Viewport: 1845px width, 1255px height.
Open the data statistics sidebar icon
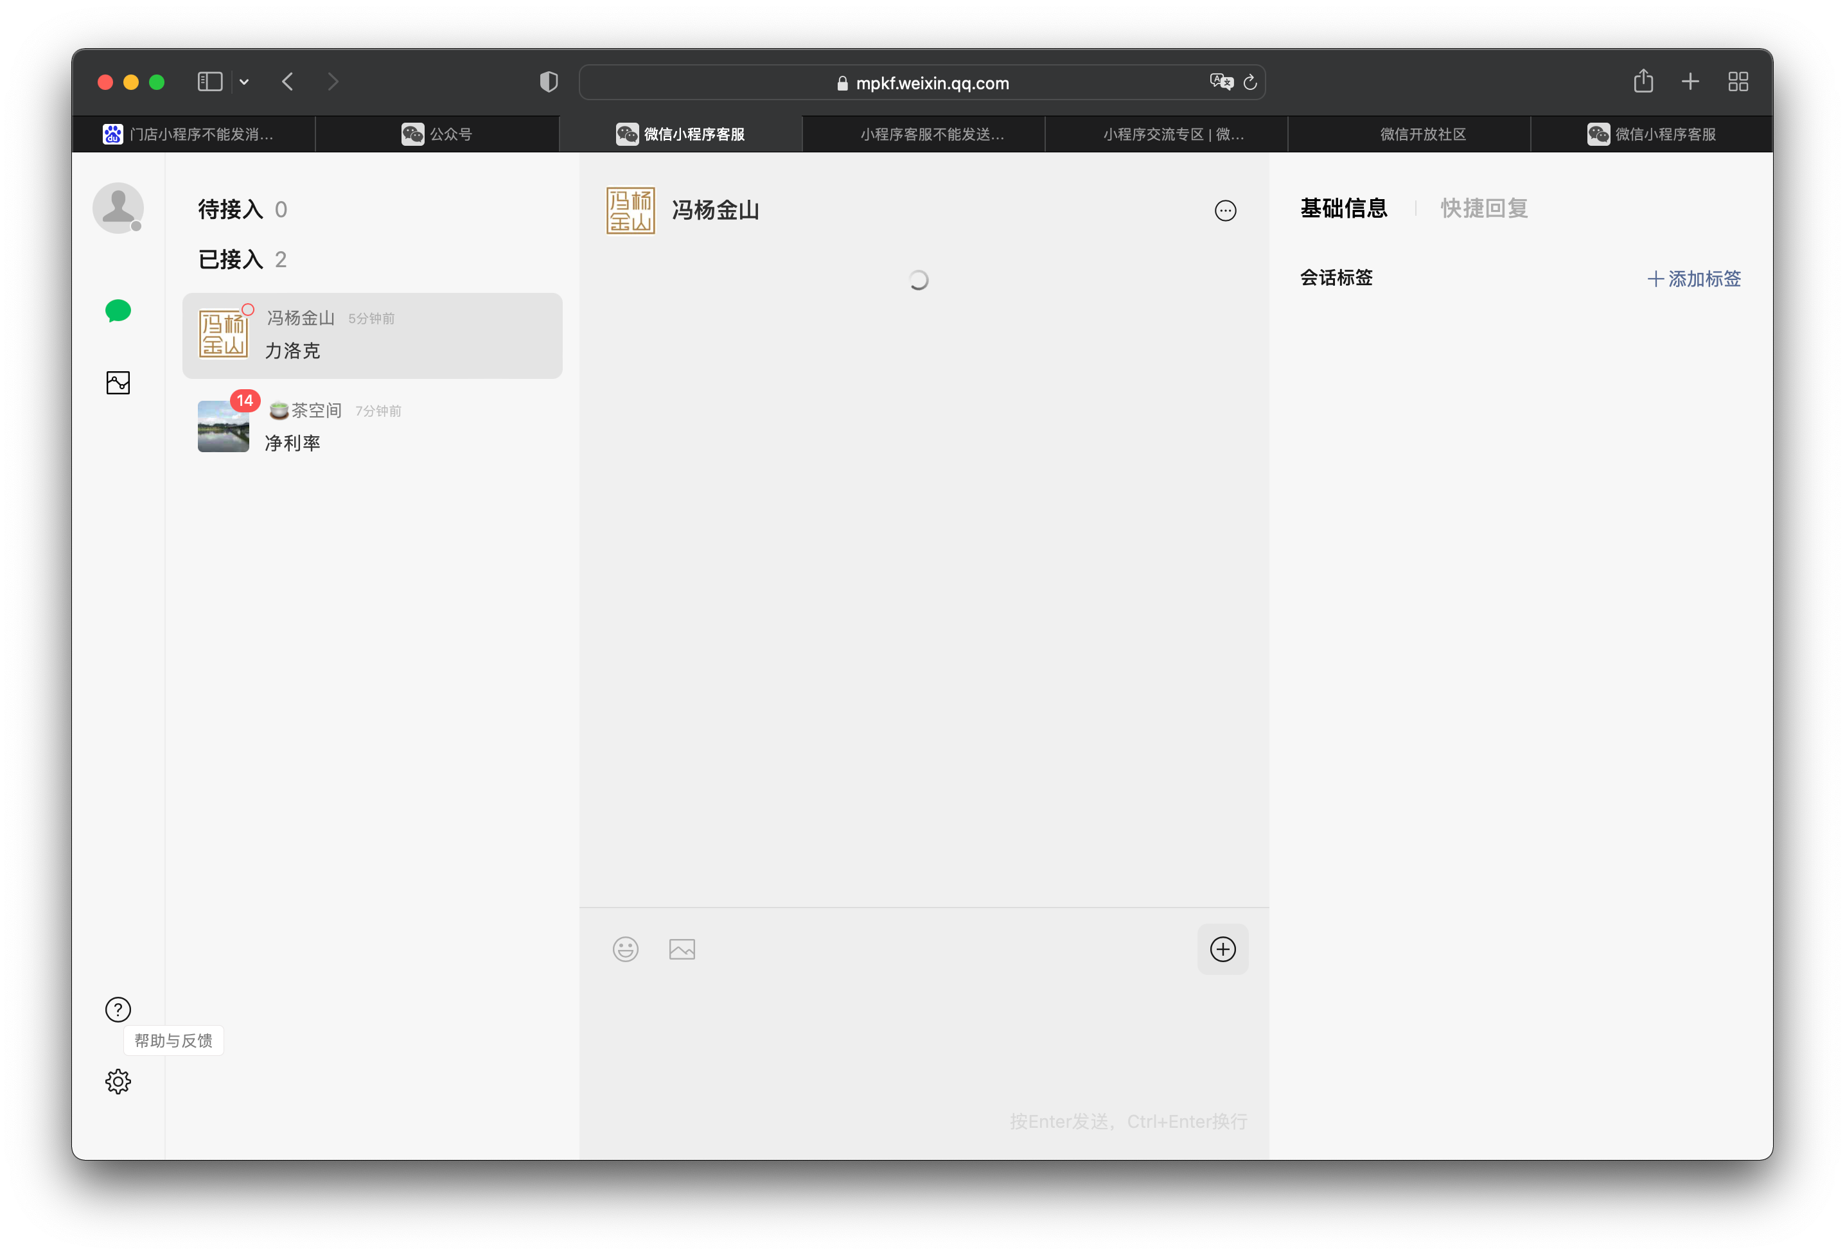click(118, 383)
